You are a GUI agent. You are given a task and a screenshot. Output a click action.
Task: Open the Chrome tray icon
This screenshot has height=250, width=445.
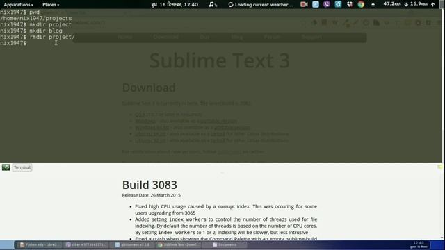[x=361, y=4]
